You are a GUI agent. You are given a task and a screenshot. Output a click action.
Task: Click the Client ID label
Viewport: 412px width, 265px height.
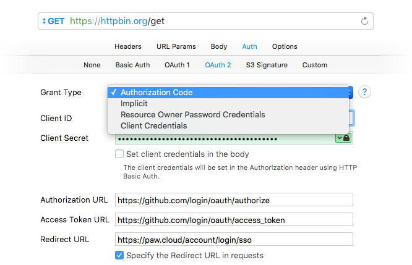(56, 119)
